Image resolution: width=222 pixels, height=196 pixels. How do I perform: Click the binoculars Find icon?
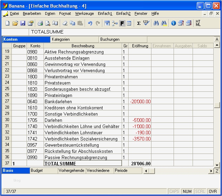click(156, 23)
